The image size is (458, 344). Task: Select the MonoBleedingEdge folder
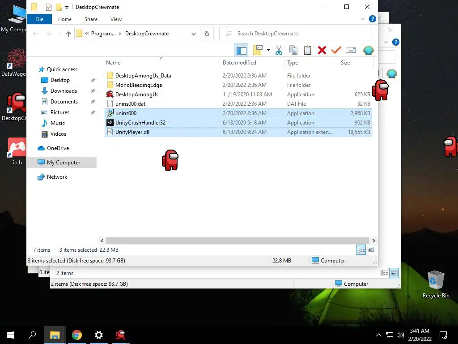(238, 85)
